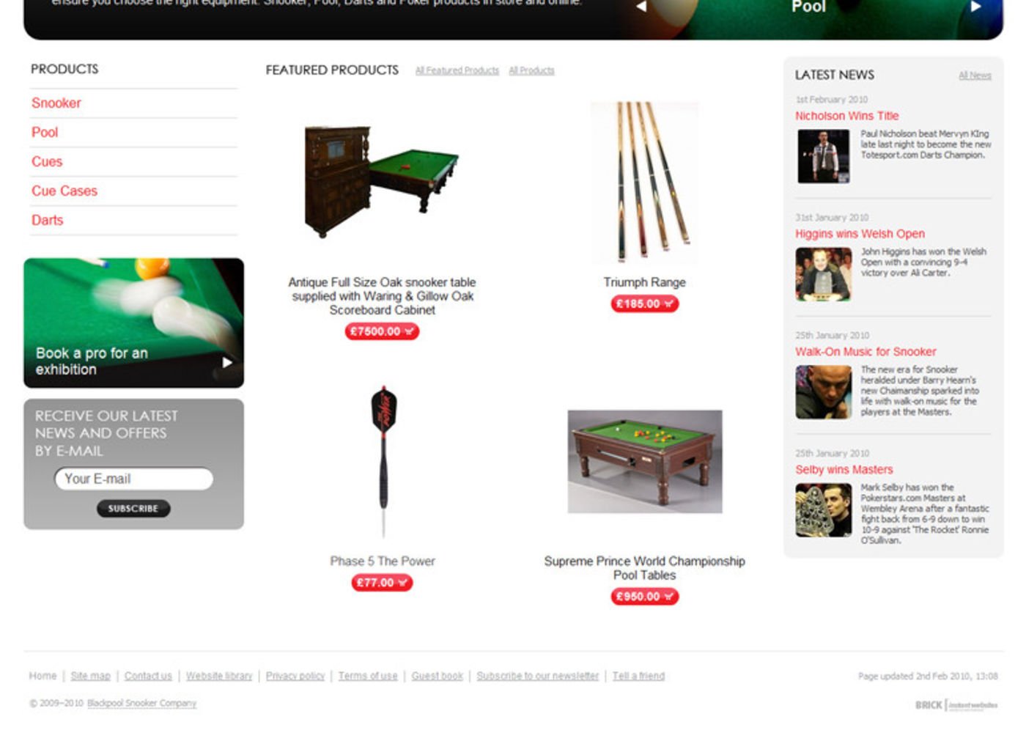Click the Your E-mail input field
The image size is (1026, 733).
(133, 479)
